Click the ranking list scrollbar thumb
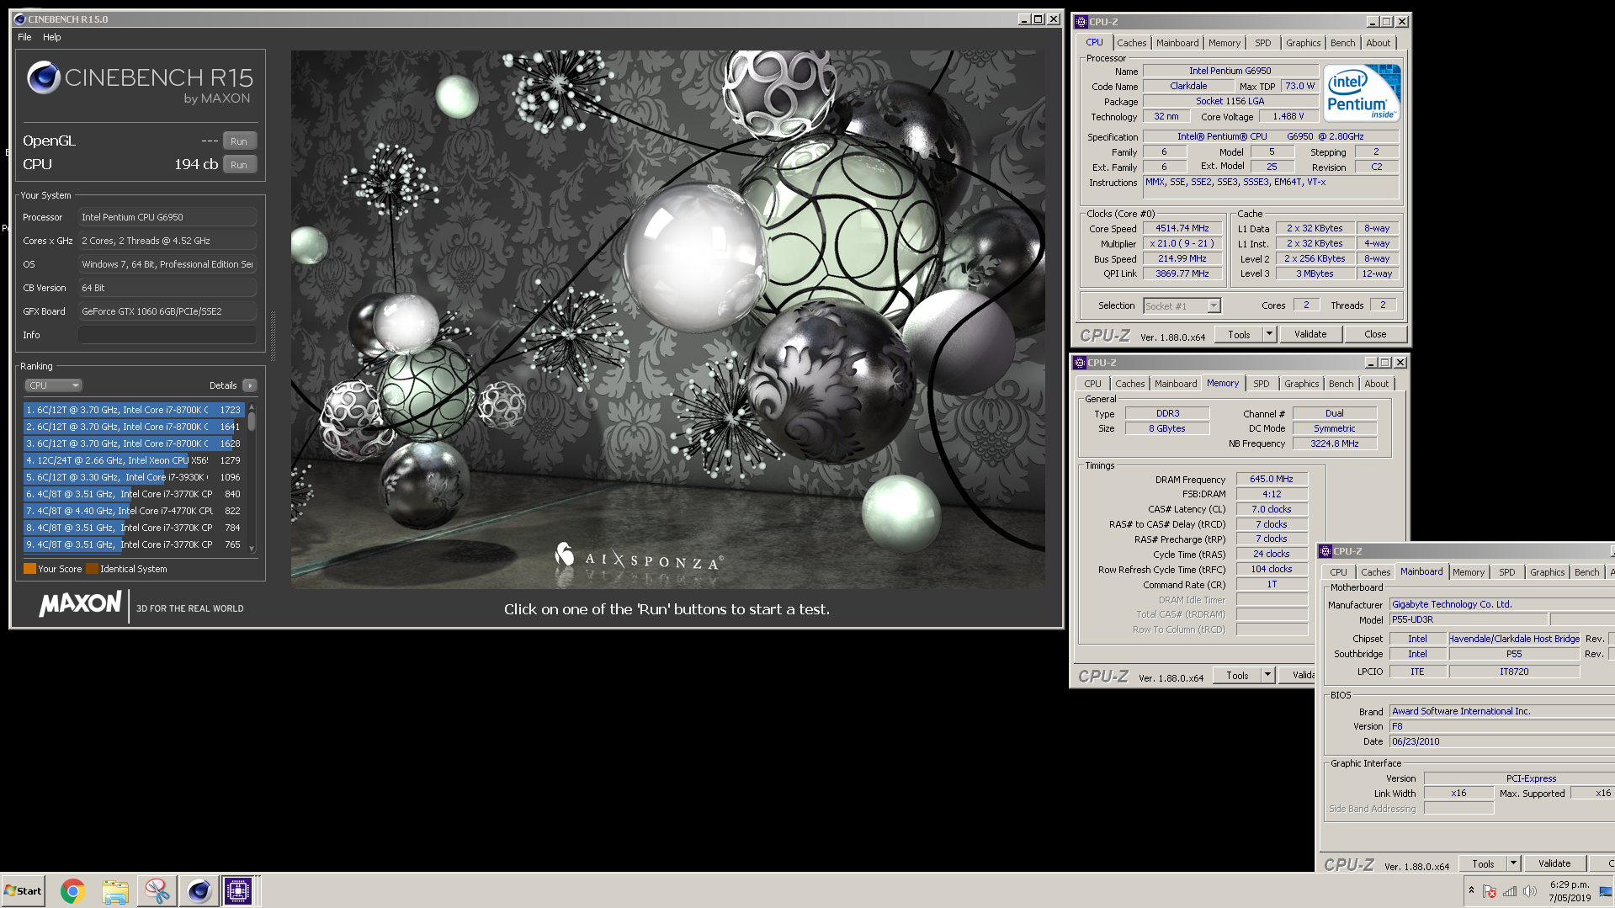This screenshot has height=908, width=1615. coord(252,421)
